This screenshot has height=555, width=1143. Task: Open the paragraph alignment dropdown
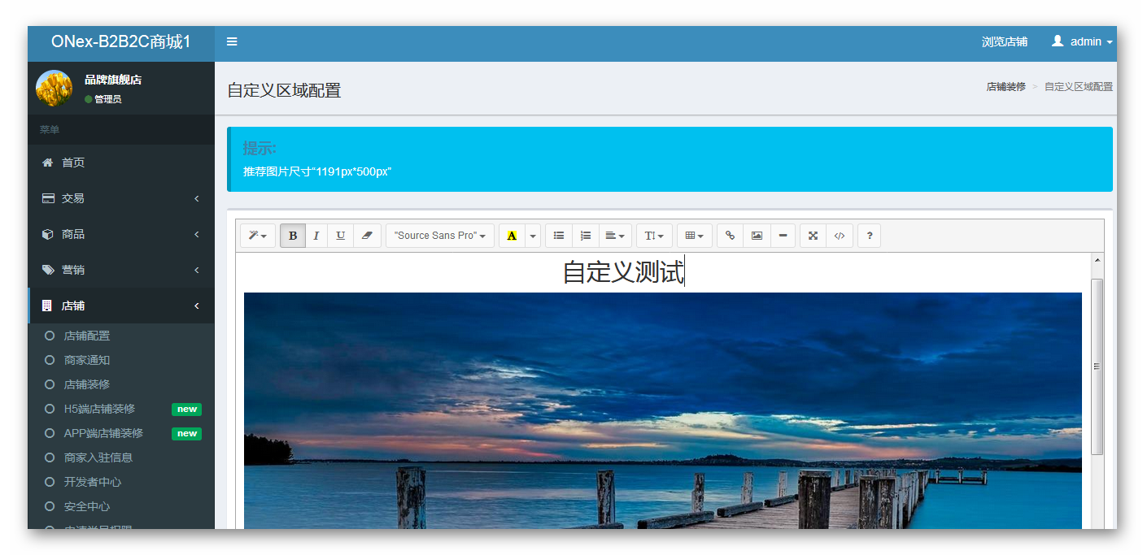point(615,236)
